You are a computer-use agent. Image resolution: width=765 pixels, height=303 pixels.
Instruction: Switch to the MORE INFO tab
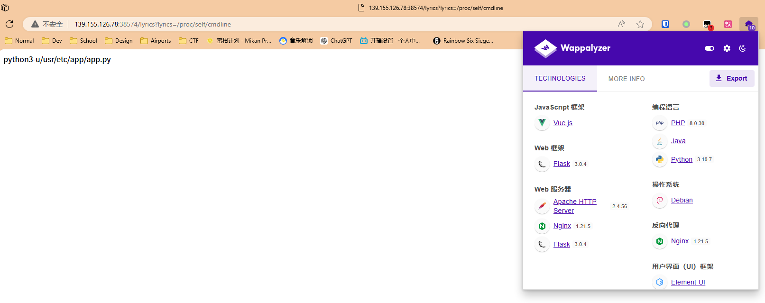(x=626, y=79)
